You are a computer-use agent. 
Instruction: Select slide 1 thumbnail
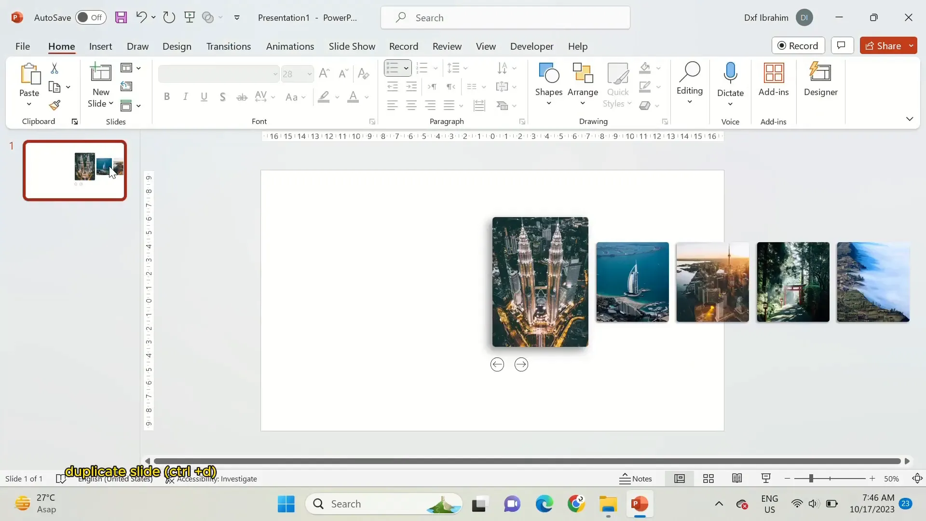[x=75, y=170]
